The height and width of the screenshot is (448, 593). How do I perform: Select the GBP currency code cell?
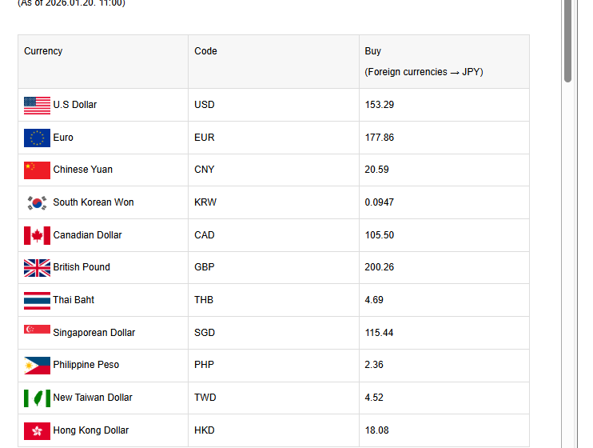[205, 267]
